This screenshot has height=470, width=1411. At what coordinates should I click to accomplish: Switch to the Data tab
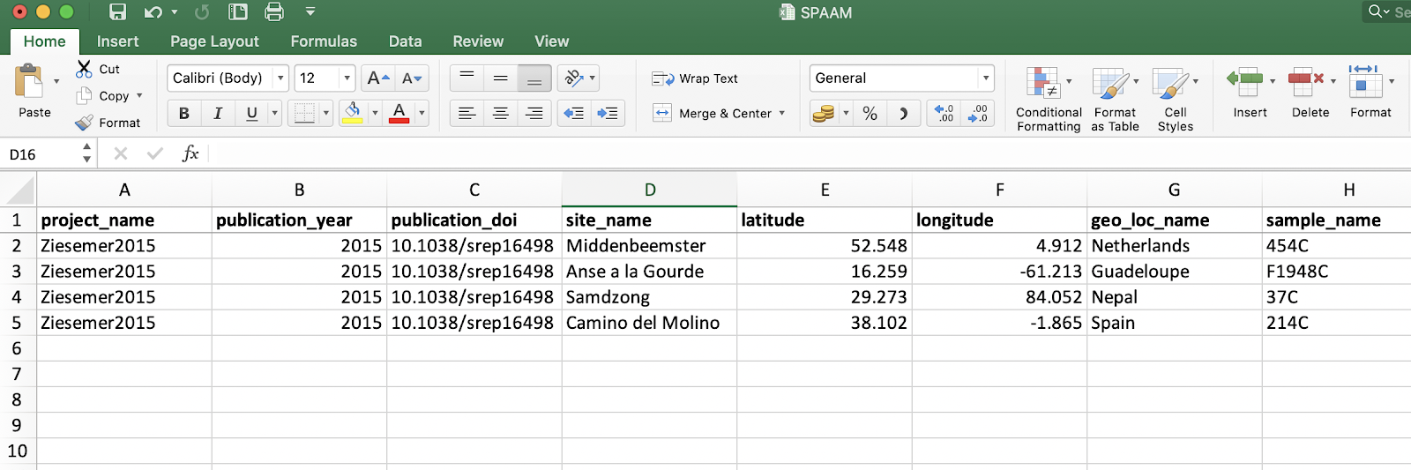[405, 41]
